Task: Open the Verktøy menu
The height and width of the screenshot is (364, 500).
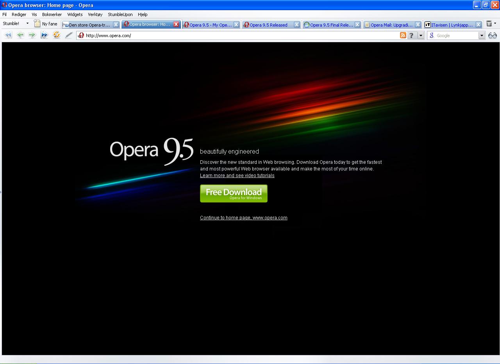Action: click(x=95, y=14)
